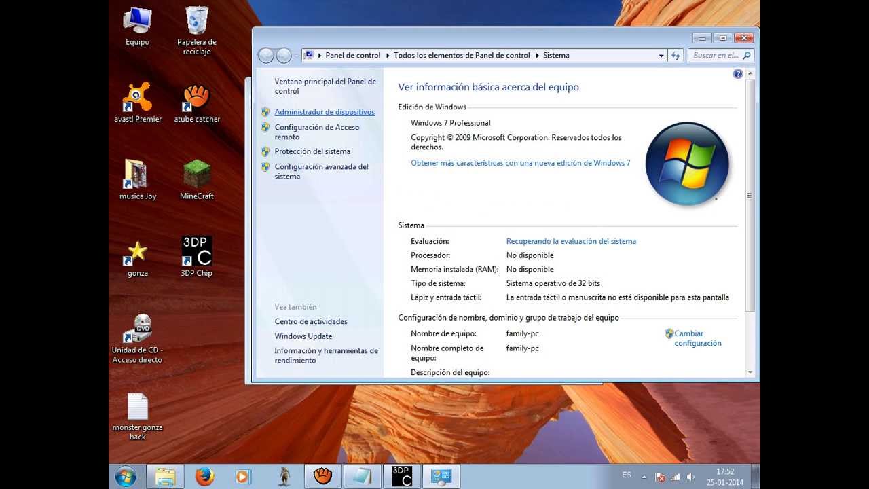Click the scrollbar up arrow
The width and height of the screenshot is (869, 489).
tap(750, 73)
